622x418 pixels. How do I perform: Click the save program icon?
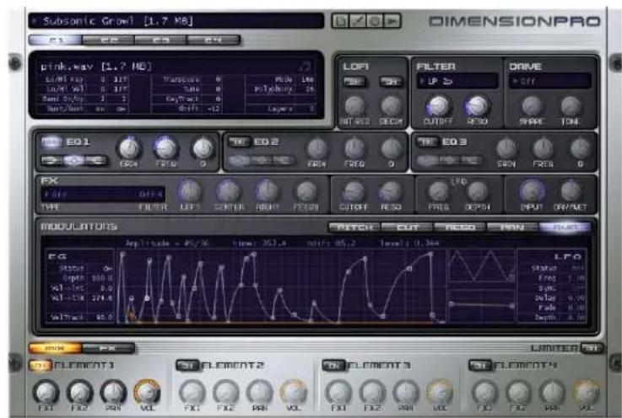coord(357,20)
